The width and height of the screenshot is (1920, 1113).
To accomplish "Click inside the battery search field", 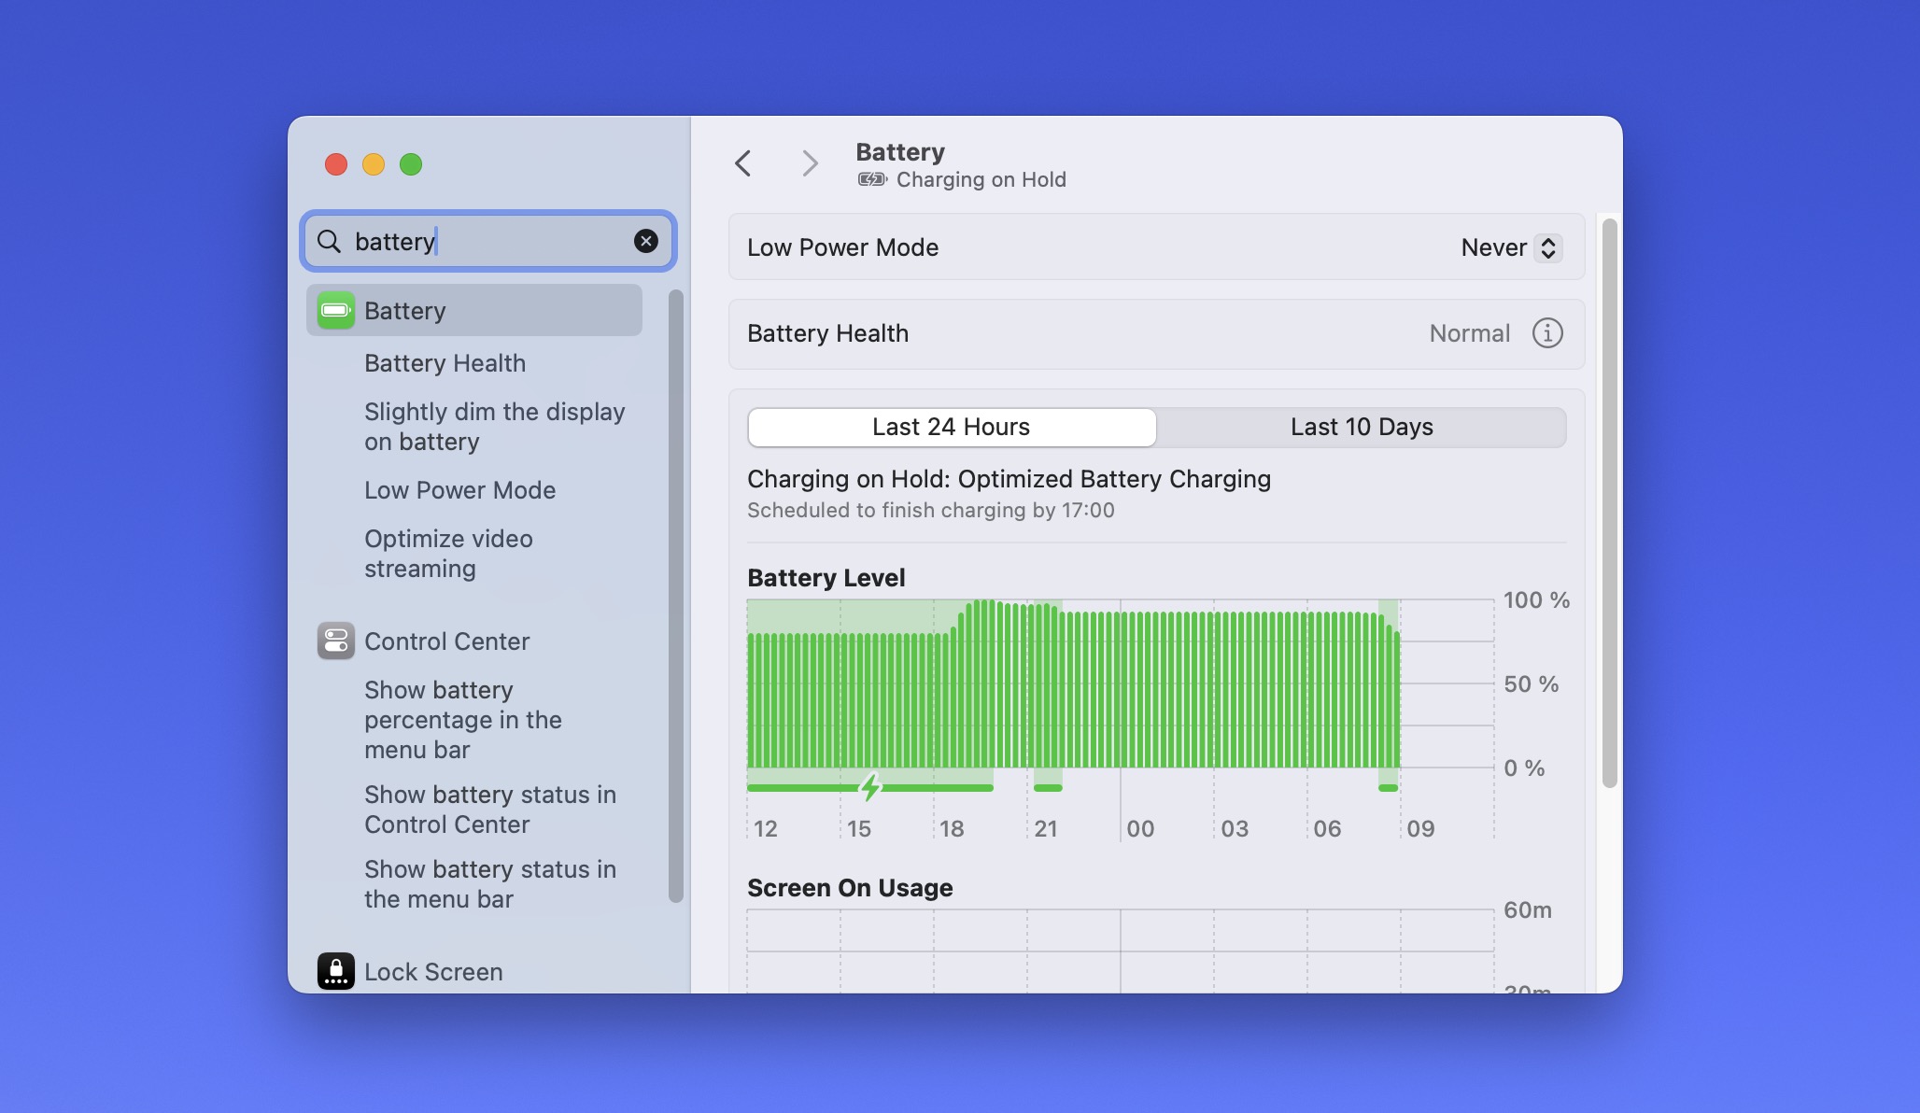I will (x=487, y=241).
